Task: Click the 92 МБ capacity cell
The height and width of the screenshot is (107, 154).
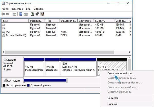Action: (99, 35)
